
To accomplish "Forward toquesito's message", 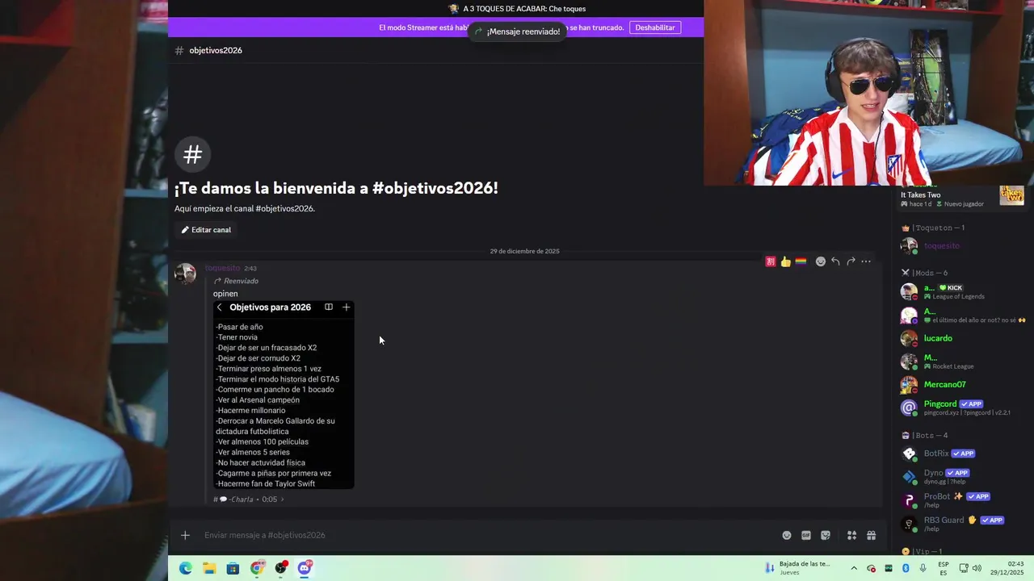I will [x=851, y=261].
